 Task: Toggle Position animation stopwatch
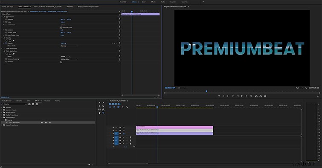(6, 19)
